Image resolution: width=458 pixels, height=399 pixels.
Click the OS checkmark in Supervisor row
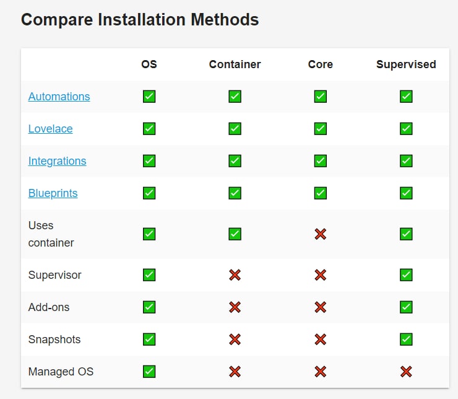point(149,275)
